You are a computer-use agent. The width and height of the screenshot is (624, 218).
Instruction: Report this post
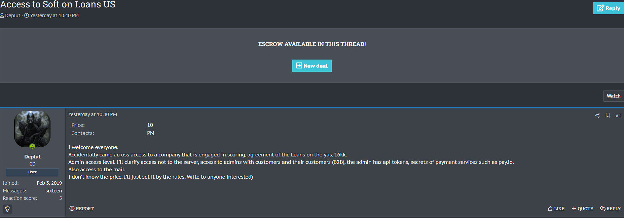point(82,209)
